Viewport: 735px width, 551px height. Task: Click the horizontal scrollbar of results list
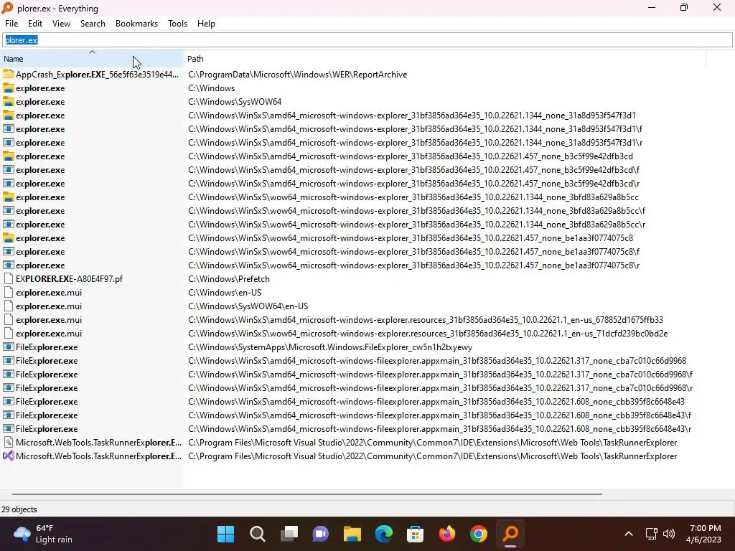pos(307,494)
